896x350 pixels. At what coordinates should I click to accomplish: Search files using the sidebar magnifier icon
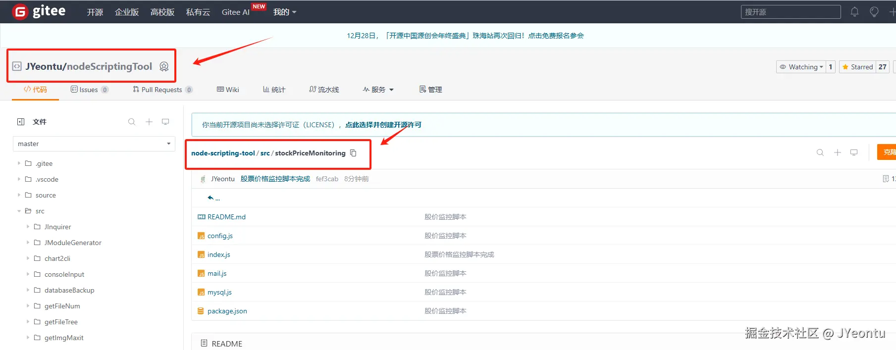[x=132, y=122]
